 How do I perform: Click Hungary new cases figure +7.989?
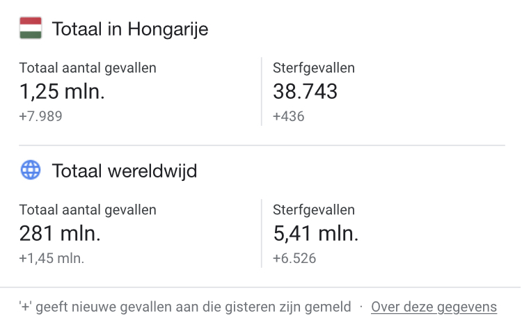point(40,116)
